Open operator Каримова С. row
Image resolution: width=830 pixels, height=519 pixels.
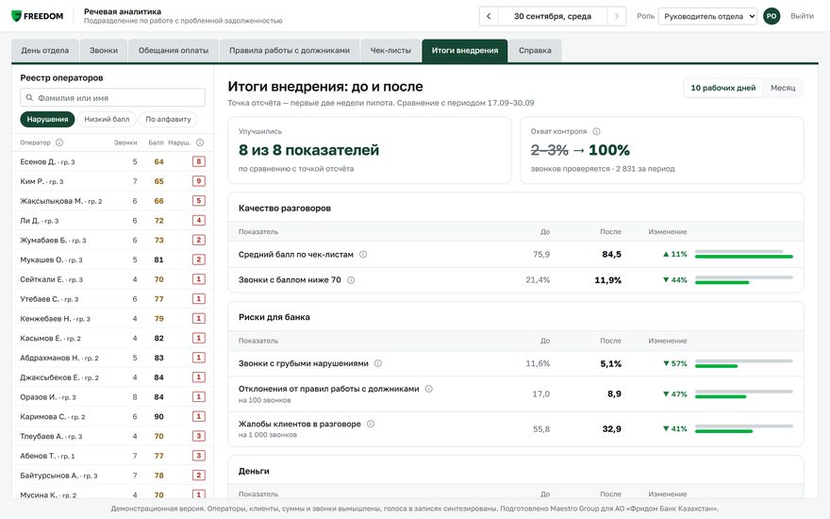pos(112,416)
